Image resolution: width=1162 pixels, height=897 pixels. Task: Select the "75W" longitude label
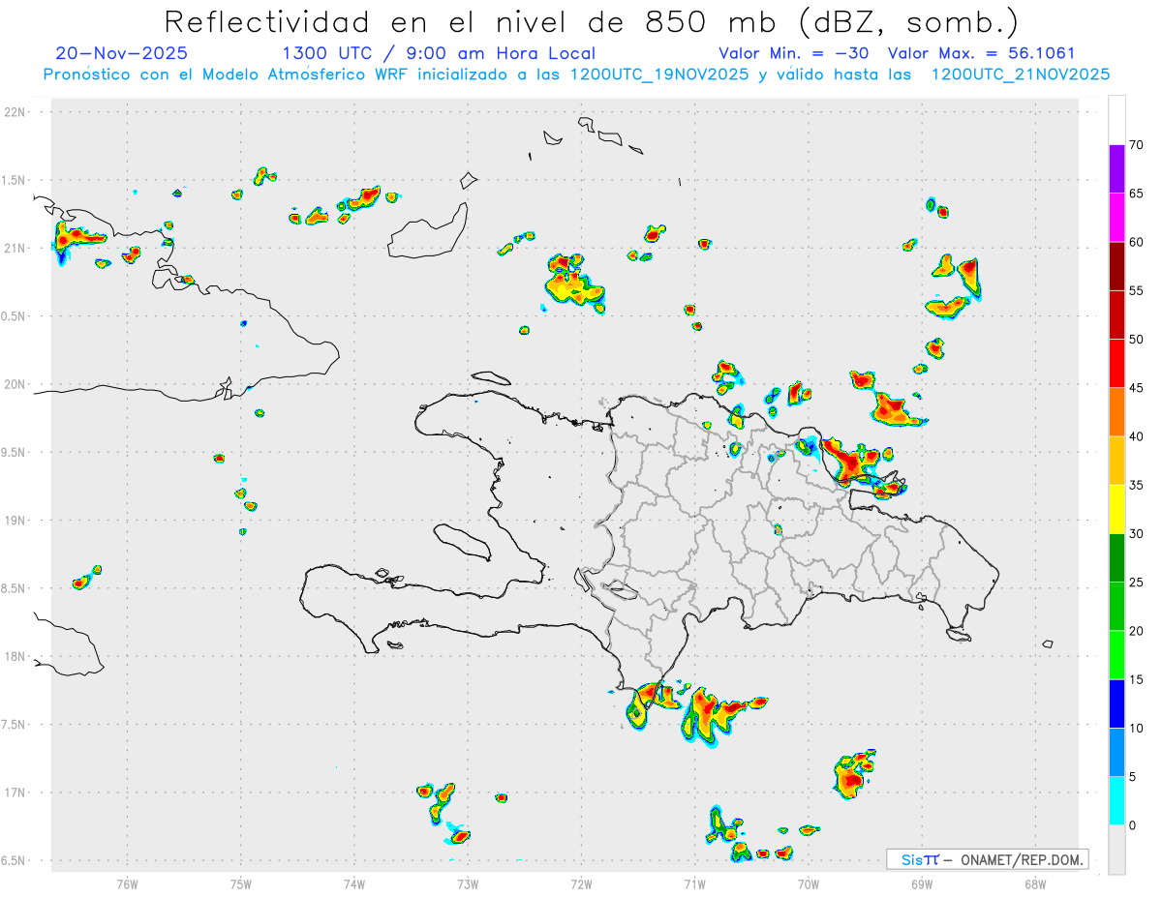(x=241, y=883)
